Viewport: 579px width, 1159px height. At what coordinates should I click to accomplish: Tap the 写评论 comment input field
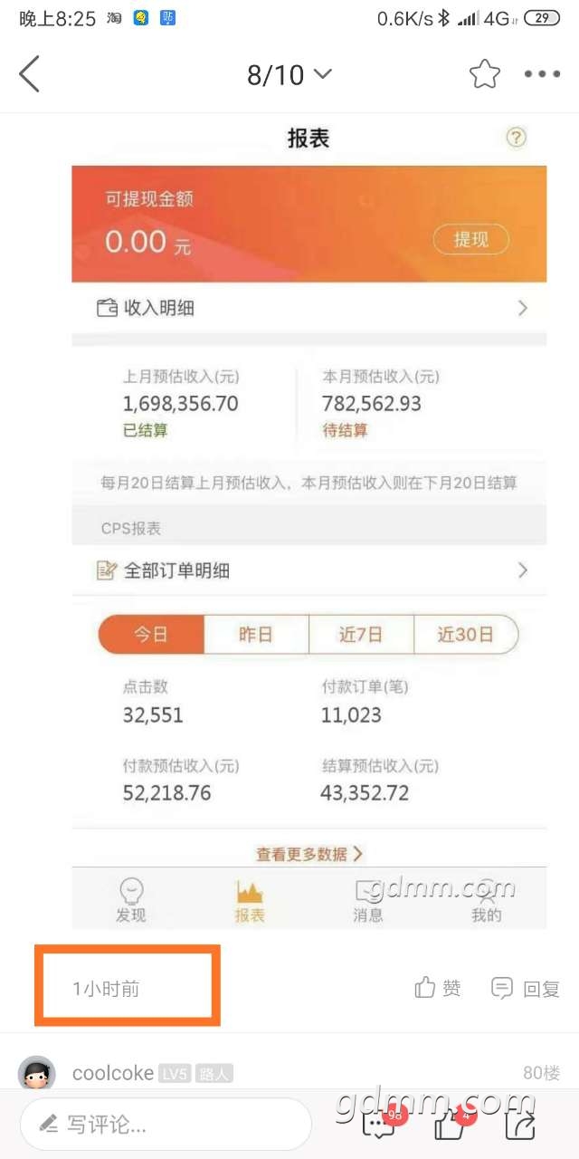pyautogui.click(x=166, y=1125)
